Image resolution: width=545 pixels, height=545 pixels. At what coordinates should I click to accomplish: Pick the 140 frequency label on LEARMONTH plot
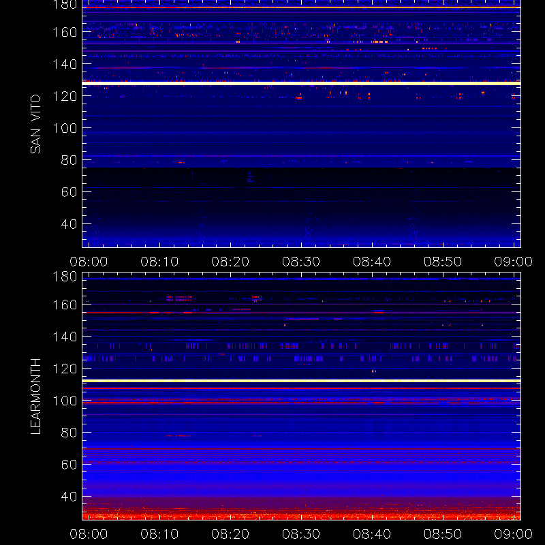click(x=65, y=337)
